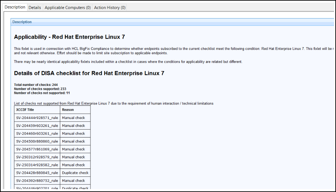Image resolution: width=336 pixels, height=192 pixels.
Task: Select the Details of DISA checklist heading
Action: [x=89, y=73]
